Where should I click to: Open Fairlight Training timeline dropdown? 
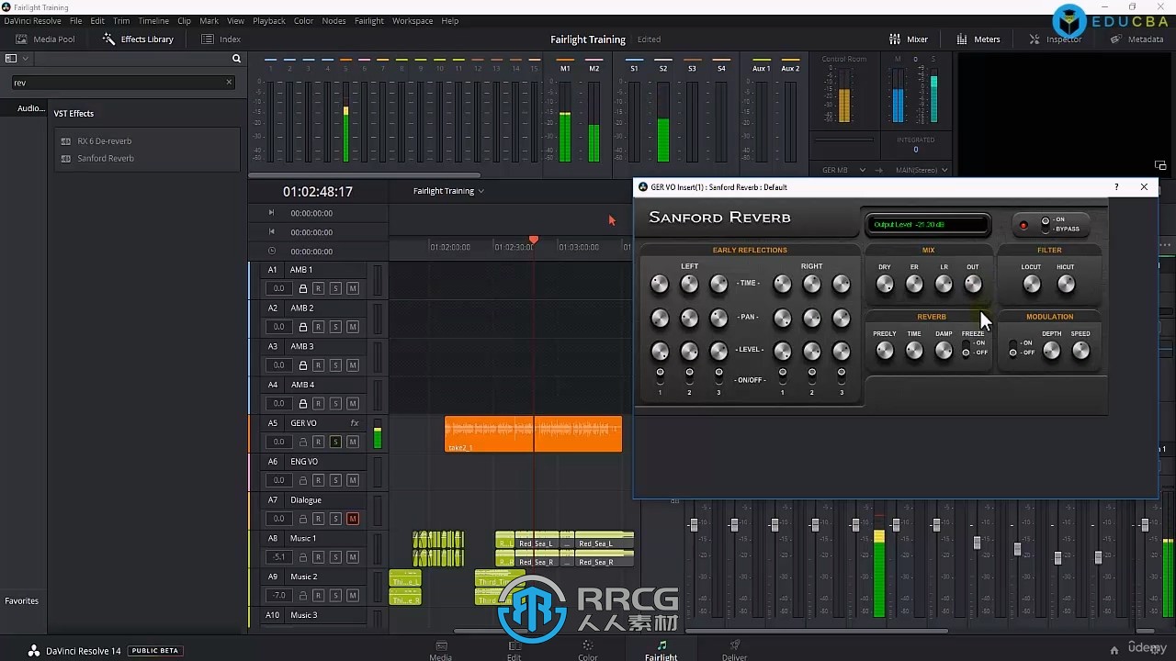pos(448,191)
